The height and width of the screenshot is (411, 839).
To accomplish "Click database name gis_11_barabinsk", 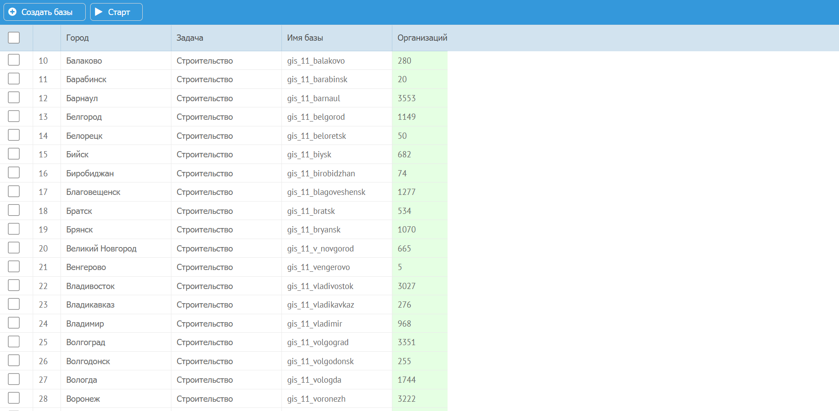I will coord(317,80).
